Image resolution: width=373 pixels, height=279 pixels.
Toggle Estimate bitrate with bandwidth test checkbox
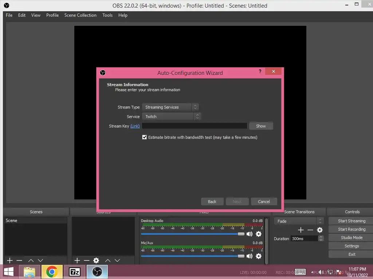(144, 137)
